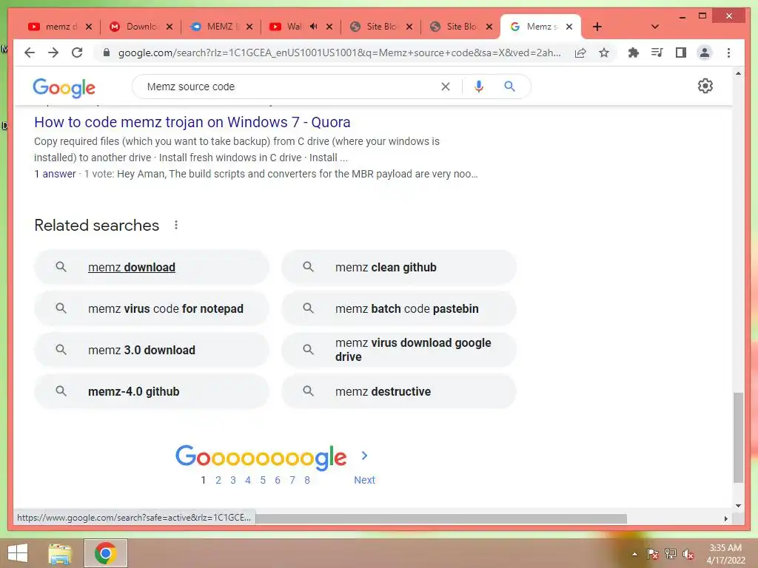Open Action Center flag tray icon
Viewport: 758px width, 568px height.
[x=653, y=554]
